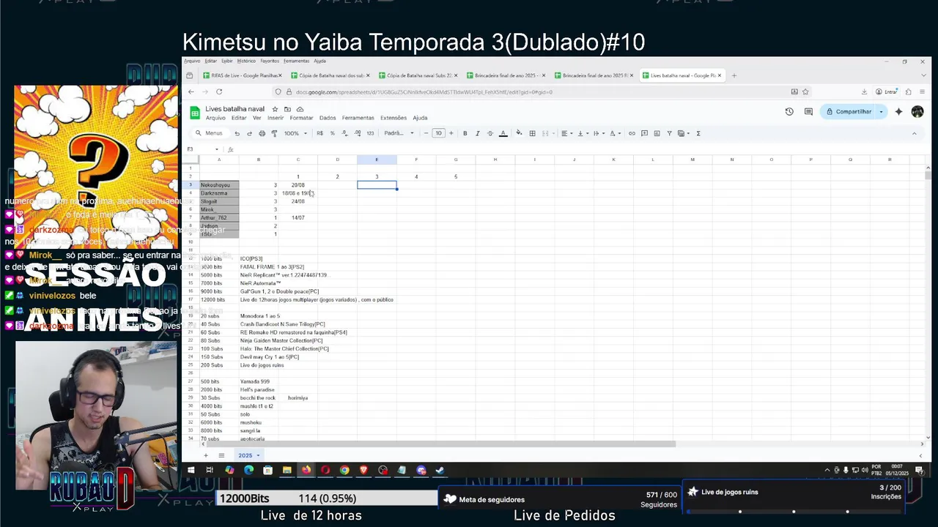
Task: Toggle italic formatting
Action: [x=477, y=133]
